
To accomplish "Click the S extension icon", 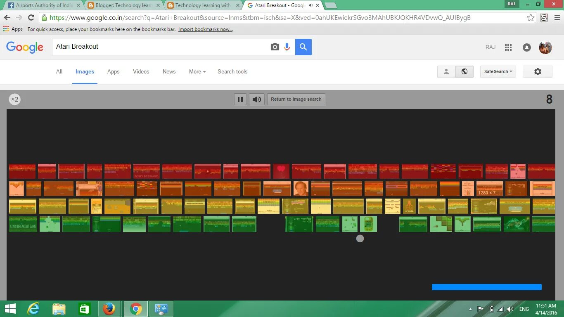I will (x=544, y=17).
